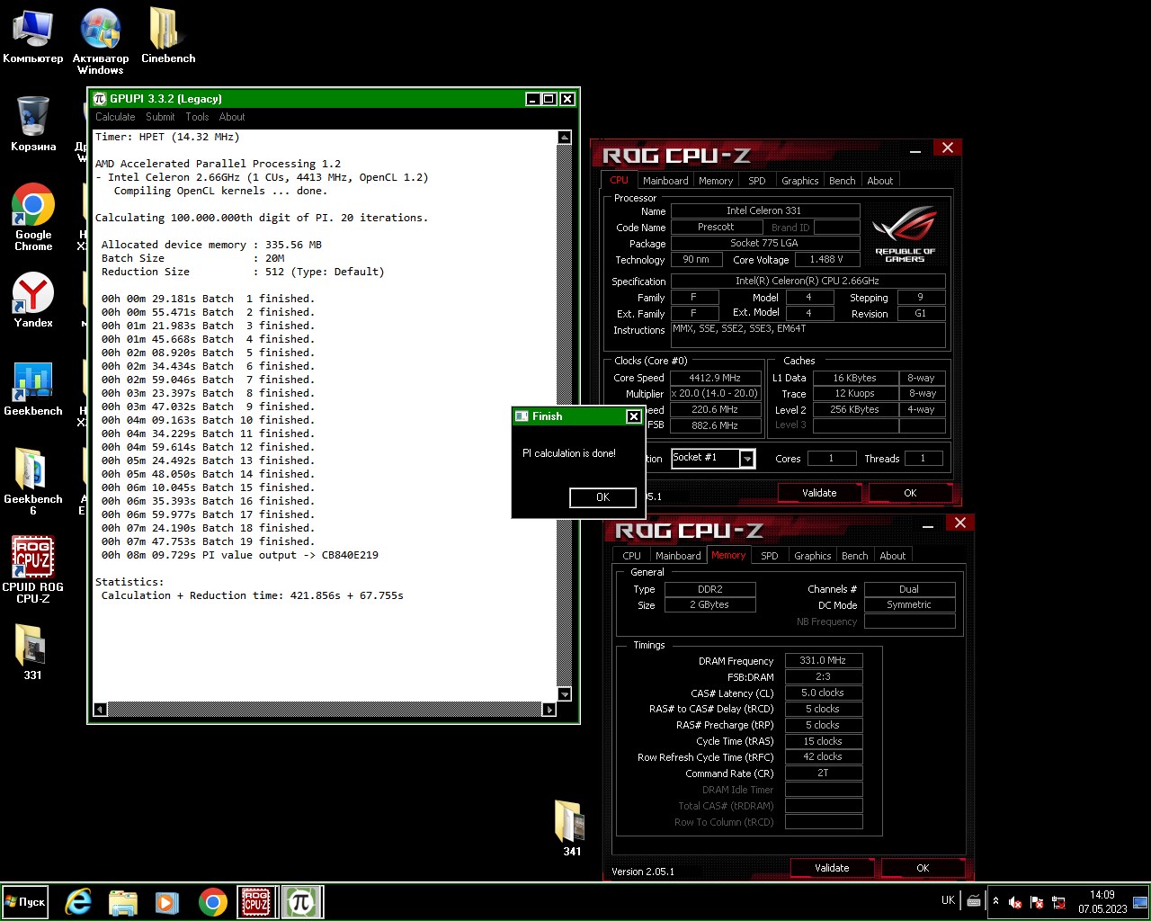Viewport: 1151px width, 921px height.
Task: Open the Cinebench folder on desktop
Action: tap(167, 36)
